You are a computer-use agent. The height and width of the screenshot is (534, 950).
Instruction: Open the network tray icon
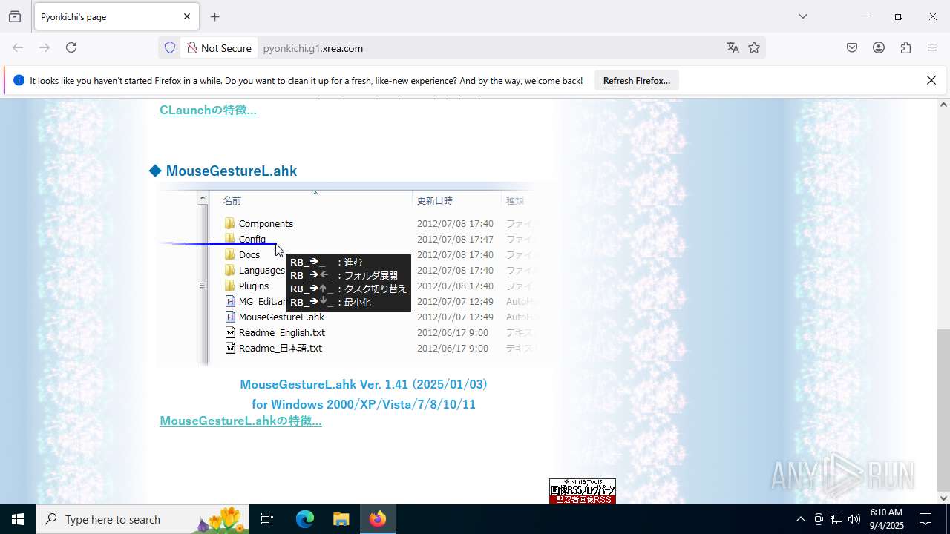[x=836, y=519]
